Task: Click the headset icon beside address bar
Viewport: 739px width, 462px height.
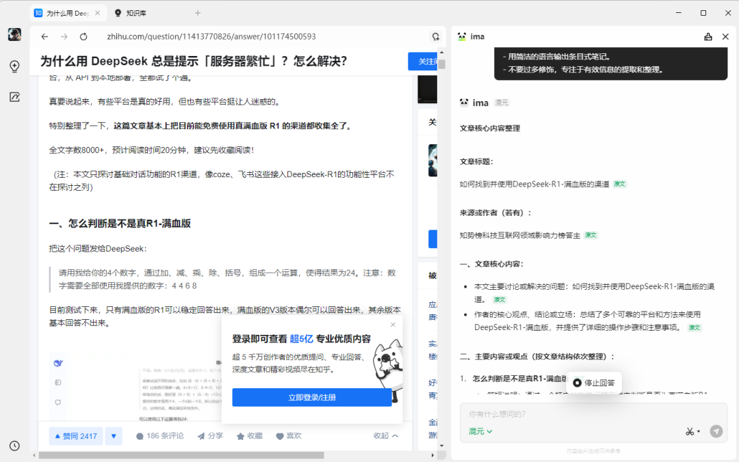Action: pyautogui.click(x=435, y=37)
